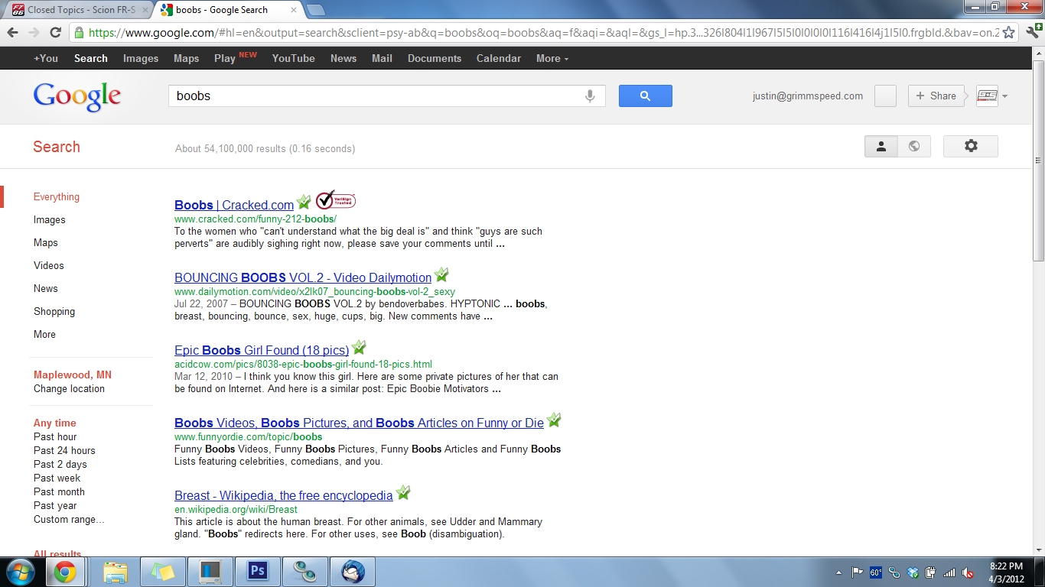The width and height of the screenshot is (1045, 587).
Task: Open Chrome wrench menu icon
Action: (1032, 32)
